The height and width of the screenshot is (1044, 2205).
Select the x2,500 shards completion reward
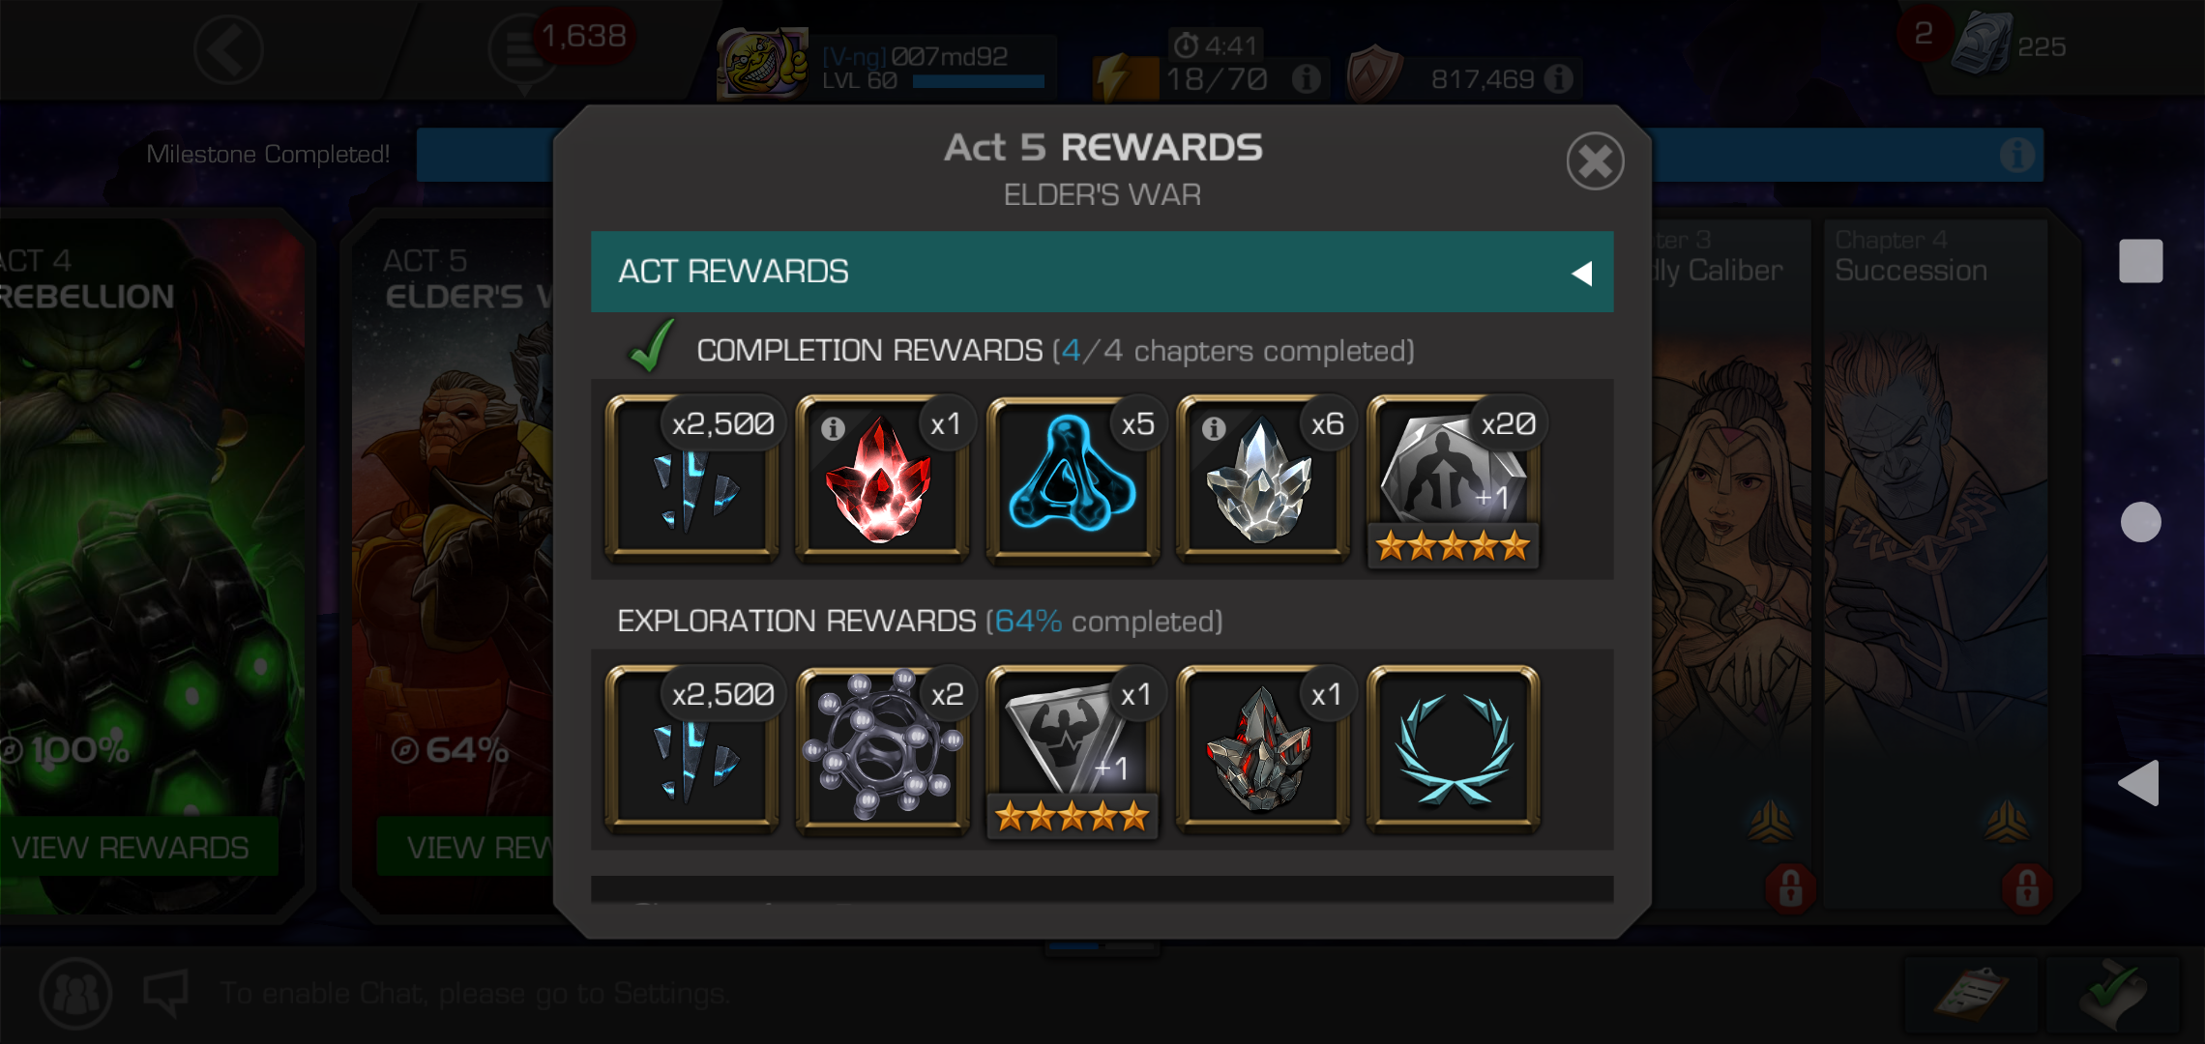[691, 479]
